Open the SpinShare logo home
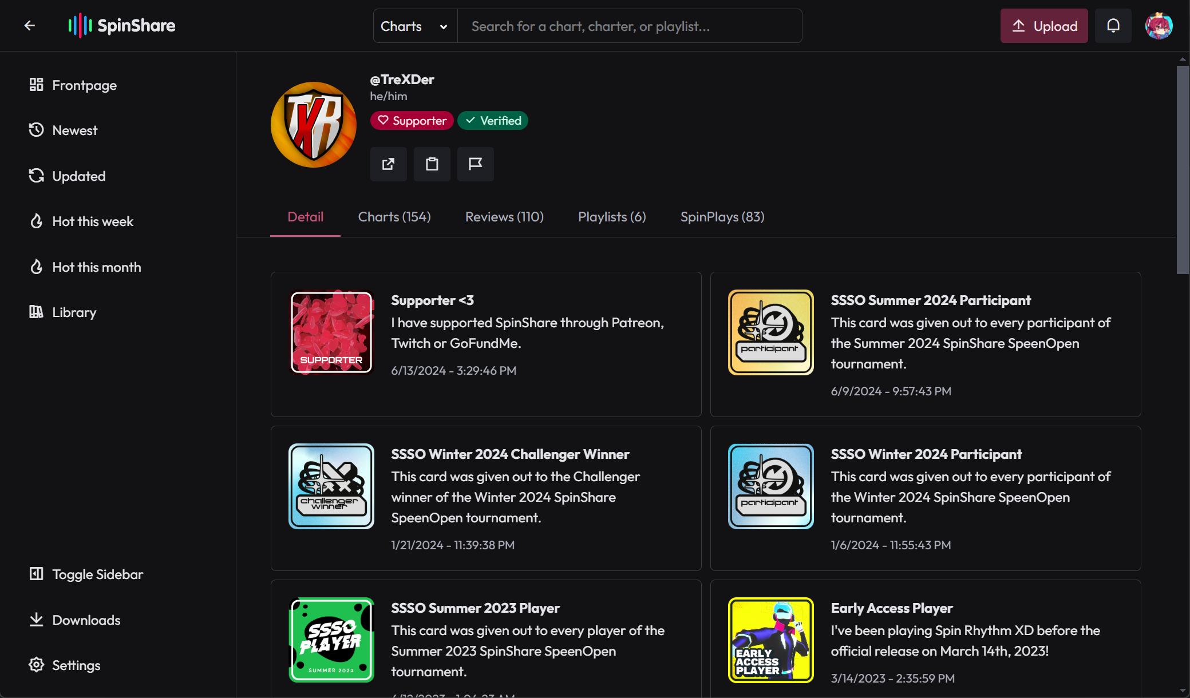 pyautogui.click(x=122, y=26)
